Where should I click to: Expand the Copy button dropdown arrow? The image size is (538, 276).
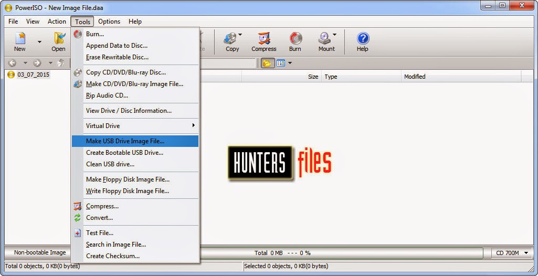coord(240,35)
